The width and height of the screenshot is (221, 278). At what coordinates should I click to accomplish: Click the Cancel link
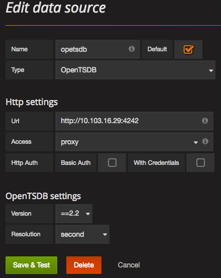click(129, 265)
